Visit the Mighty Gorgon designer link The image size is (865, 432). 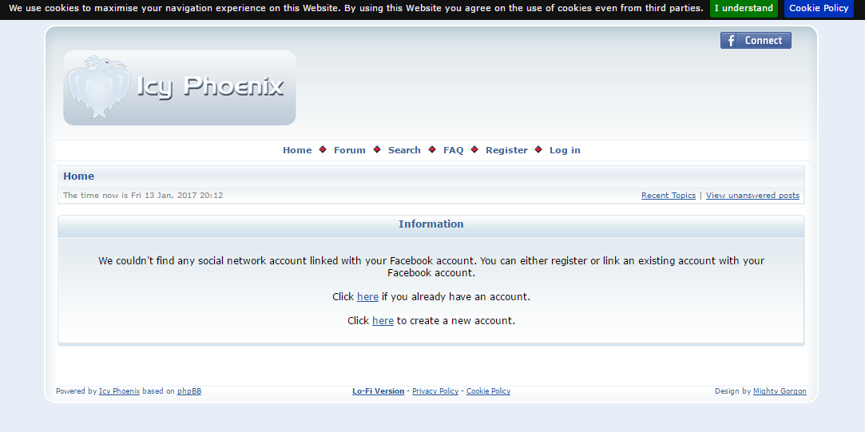pyautogui.click(x=780, y=391)
